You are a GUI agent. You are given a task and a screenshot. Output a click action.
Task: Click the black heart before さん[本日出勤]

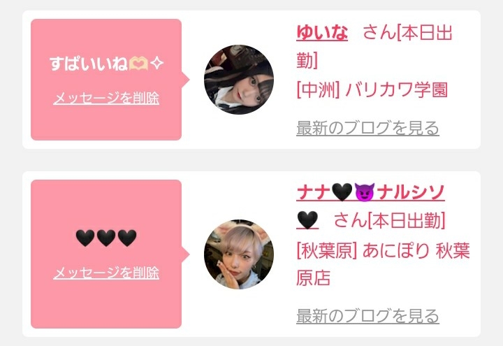(307, 220)
